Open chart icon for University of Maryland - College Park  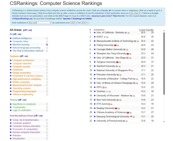pyautogui.click(x=137, y=79)
